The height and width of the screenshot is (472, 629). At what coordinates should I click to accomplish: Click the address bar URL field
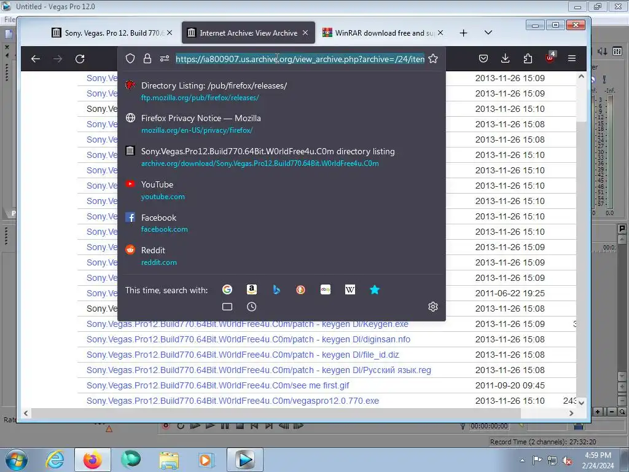(300, 59)
